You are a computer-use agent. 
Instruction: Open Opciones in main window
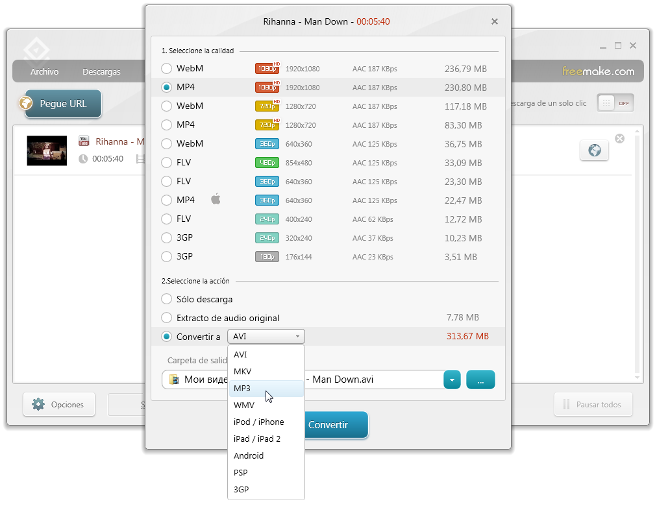59,404
